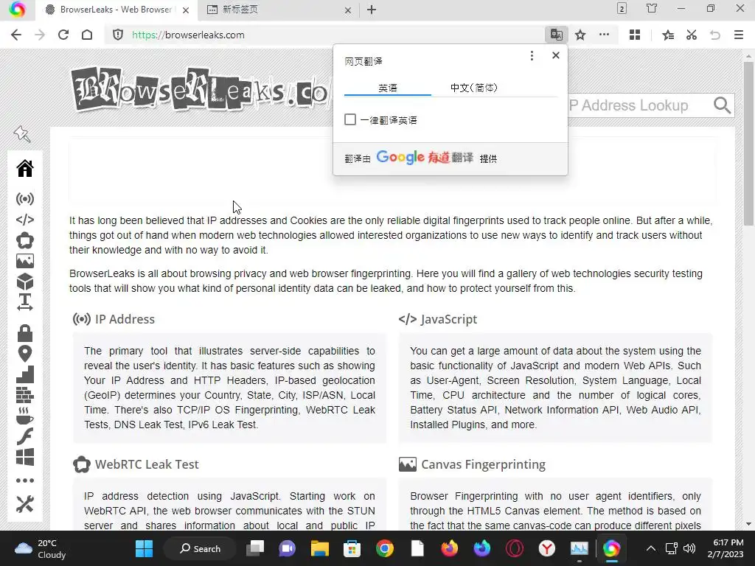Screen dimensions: 755x566
Task: Click the sidebar home icon
Action: [x=25, y=169]
